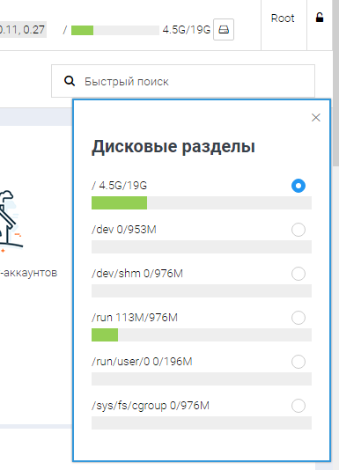
Task: Click the Дисковые разделы heading
Action: coord(173,147)
